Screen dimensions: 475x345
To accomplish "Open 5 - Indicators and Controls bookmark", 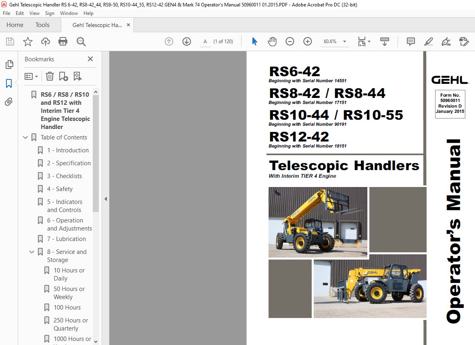I will click(x=65, y=206).
